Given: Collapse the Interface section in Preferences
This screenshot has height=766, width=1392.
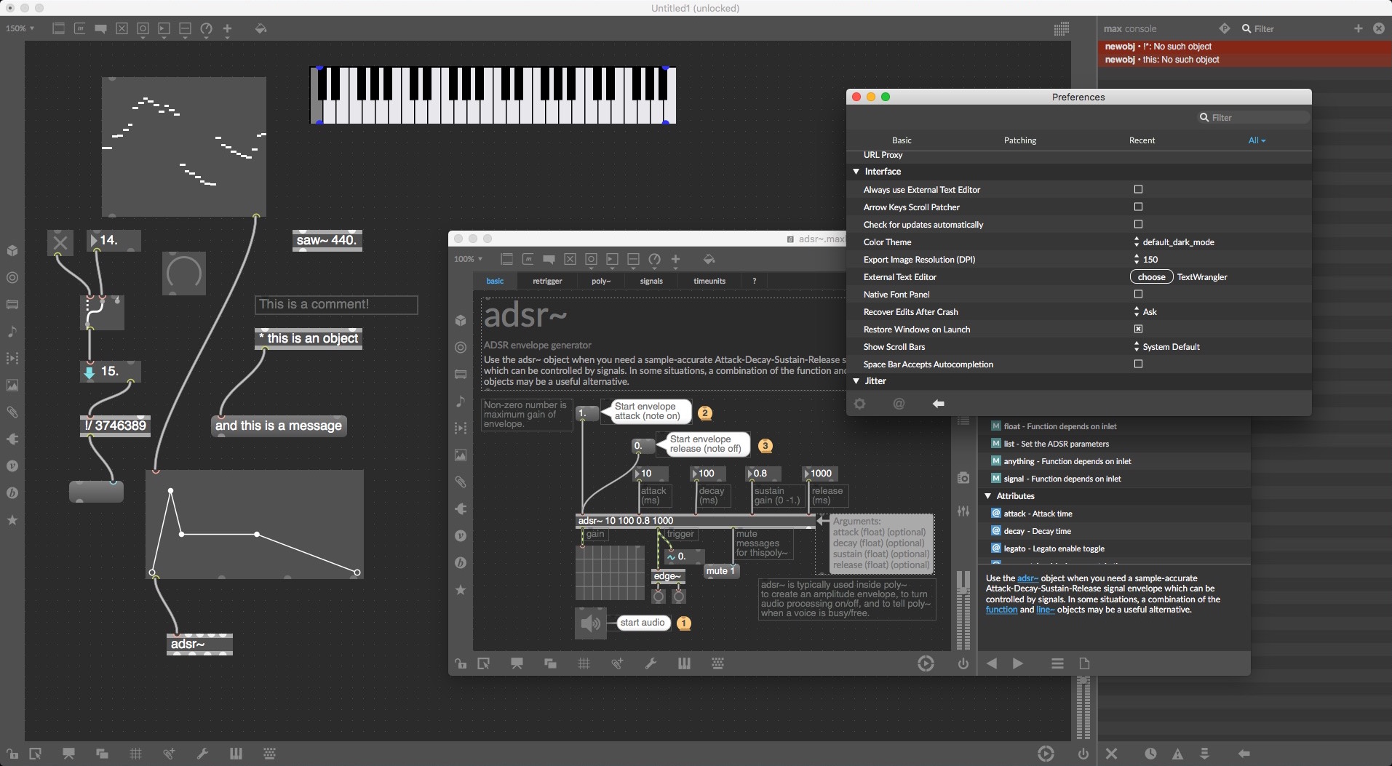Looking at the screenshot, I should coord(856,172).
